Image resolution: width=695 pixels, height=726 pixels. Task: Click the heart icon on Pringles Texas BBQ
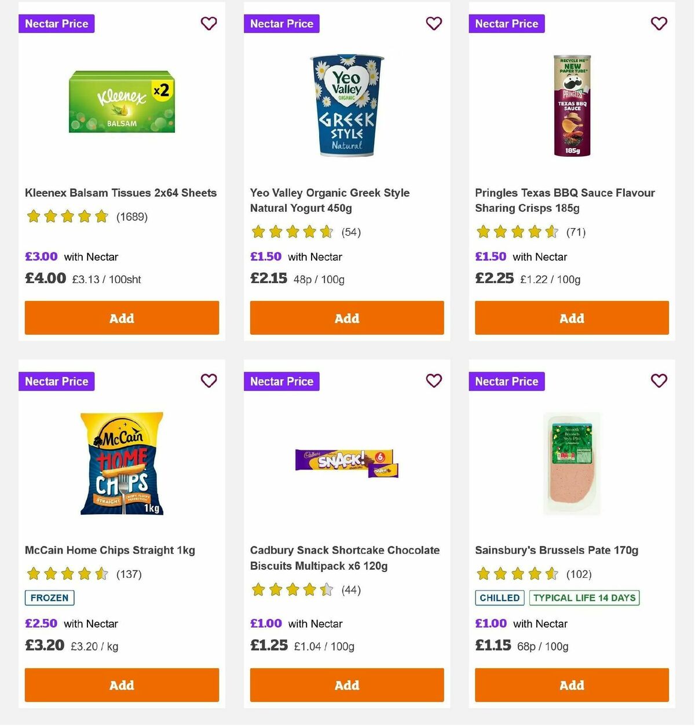pos(659,24)
